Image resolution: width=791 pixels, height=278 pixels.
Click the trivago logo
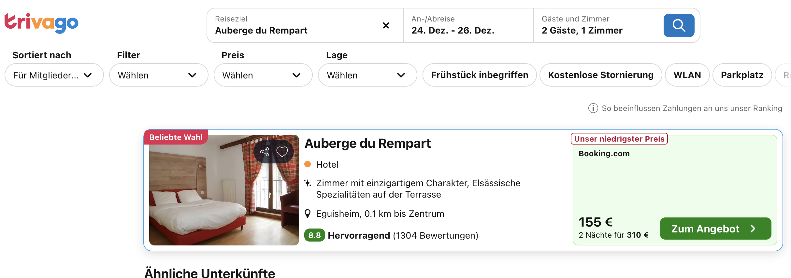click(41, 23)
